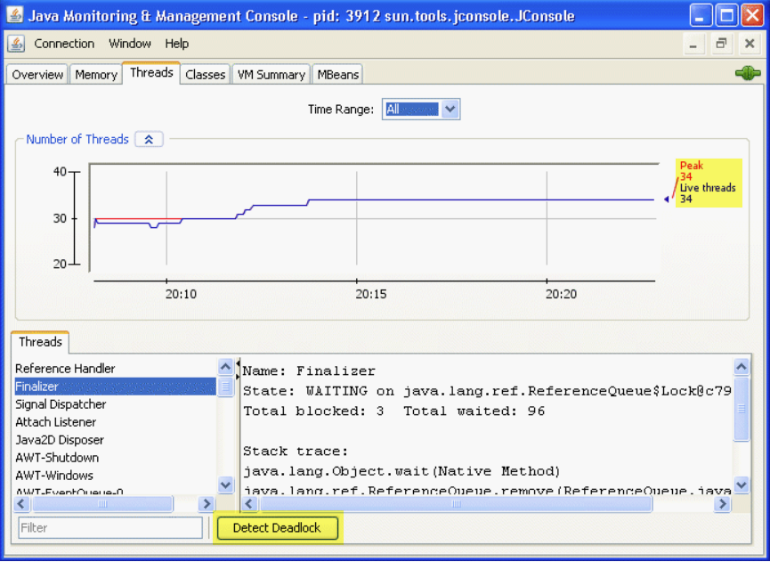Image resolution: width=770 pixels, height=562 pixels.
Task: Click the Java icon in the menu bar
Action: tap(16, 44)
